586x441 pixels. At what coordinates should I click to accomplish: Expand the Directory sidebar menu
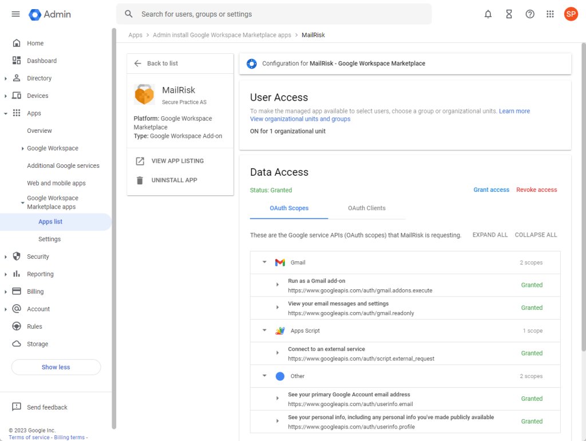point(6,78)
